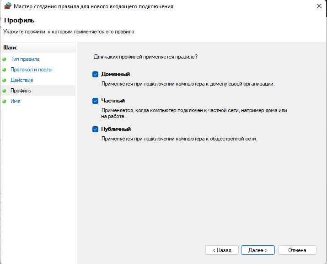Click the green bullet beside Тип правила
This screenshot has height=264, width=327.
(4, 59)
